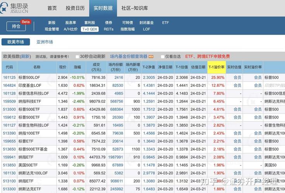
Task: Open the 投资日历 tab
Action: (75, 8)
